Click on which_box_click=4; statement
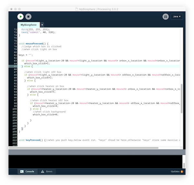194x185 pixels. [45, 106]
